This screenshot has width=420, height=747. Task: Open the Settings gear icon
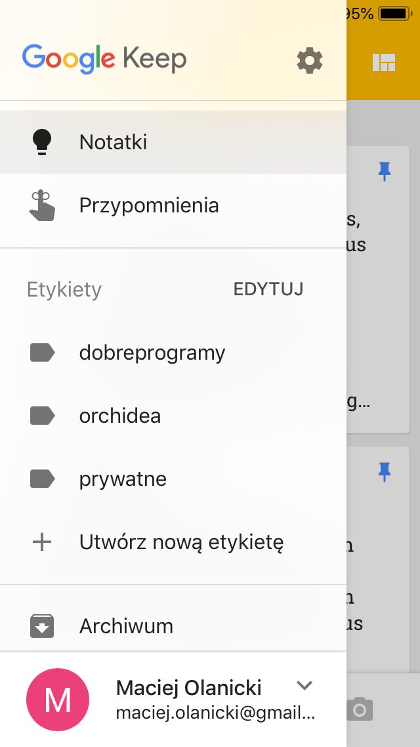coord(309,60)
